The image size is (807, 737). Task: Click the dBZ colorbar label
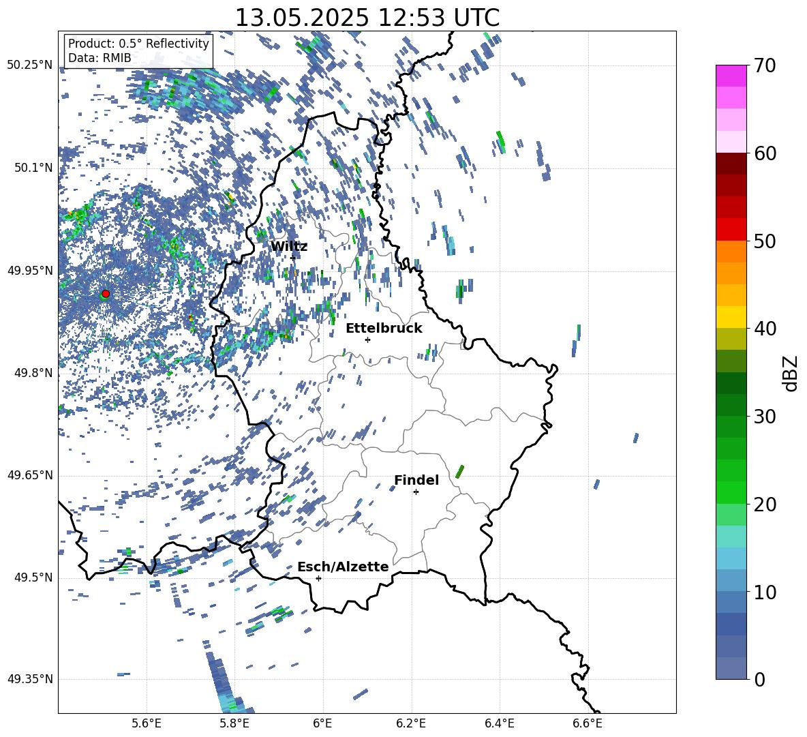click(791, 373)
